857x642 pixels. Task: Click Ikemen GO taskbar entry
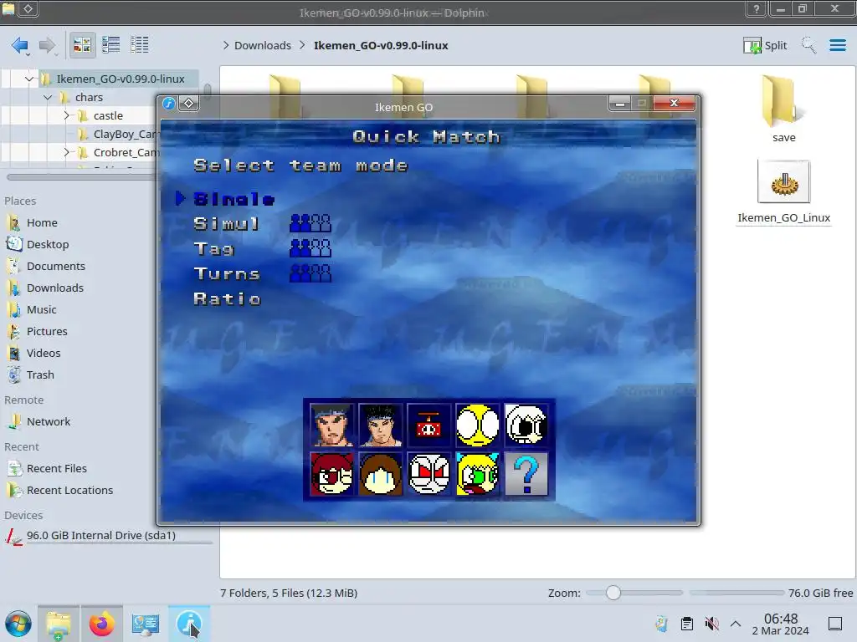point(188,624)
